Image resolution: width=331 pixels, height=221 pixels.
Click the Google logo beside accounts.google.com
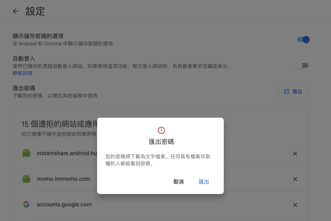click(x=26, y=205)
